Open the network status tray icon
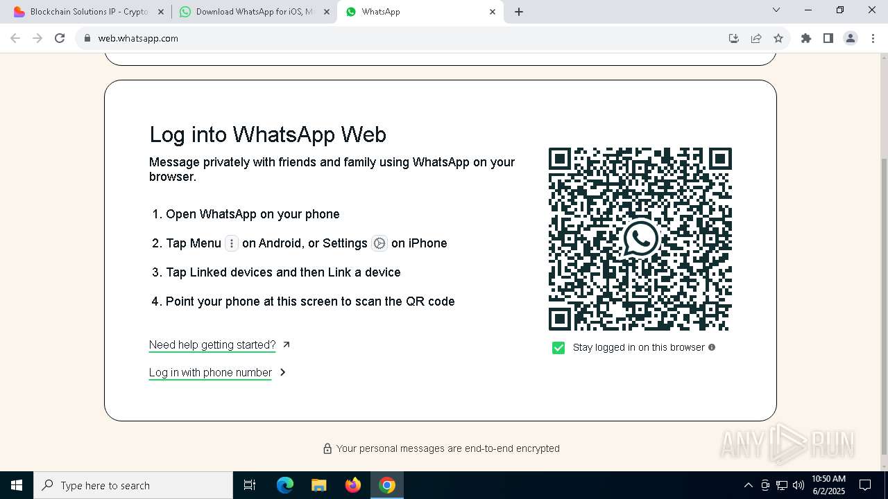This screenshot has height=499, width=888. [782, 485]
